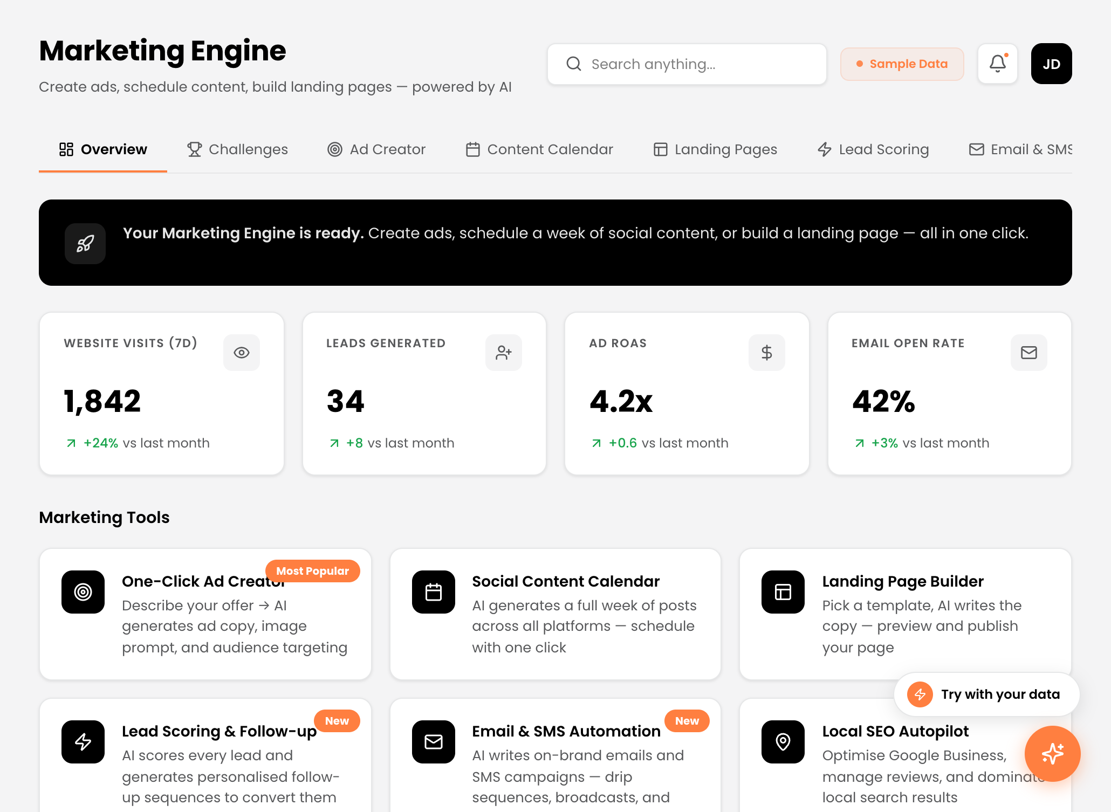The height and width of the screenshot is (812, 1111).
Task: Click the Try with your data button
Action: (986, 694)
